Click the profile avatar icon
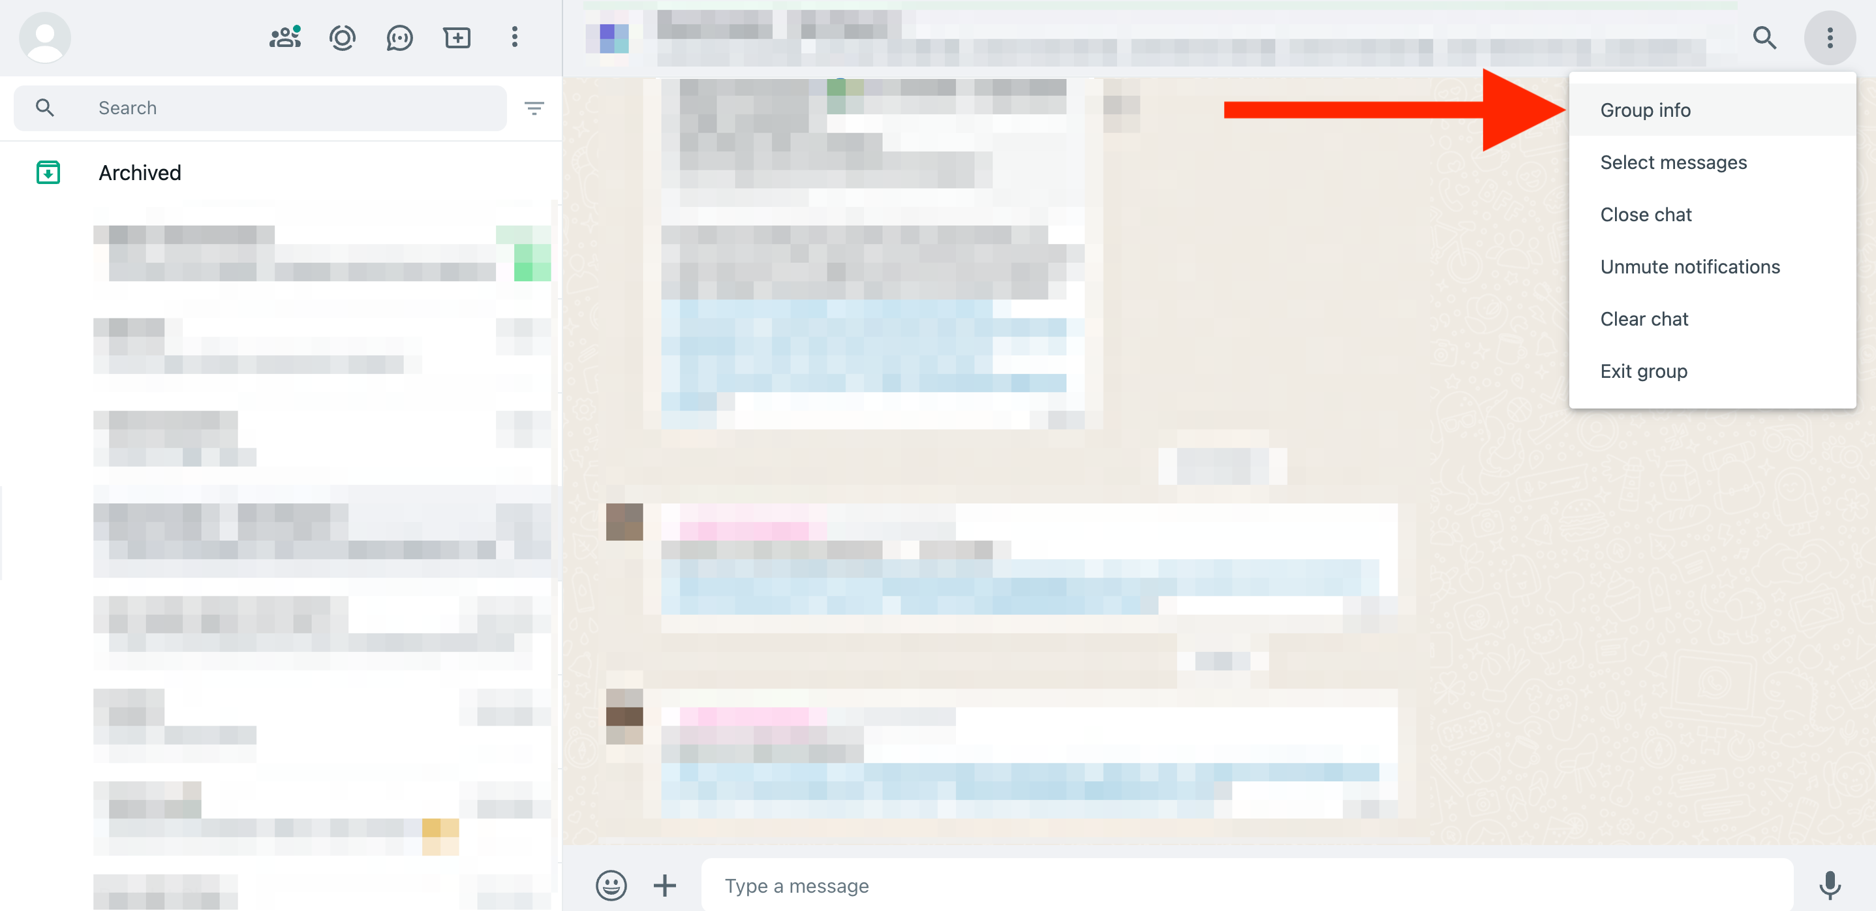 click(x=44, y=37)
